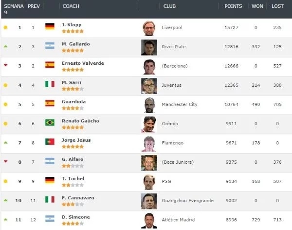The width and height of the screenshot is (292, 230).
Task: Click the yellow dot beside rank 1
Action: pos(5,27)
